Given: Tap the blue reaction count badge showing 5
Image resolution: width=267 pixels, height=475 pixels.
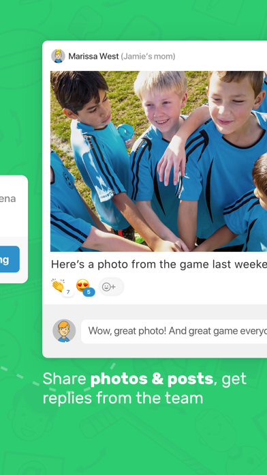Looking at the screenshot, I should click(89, 292).
